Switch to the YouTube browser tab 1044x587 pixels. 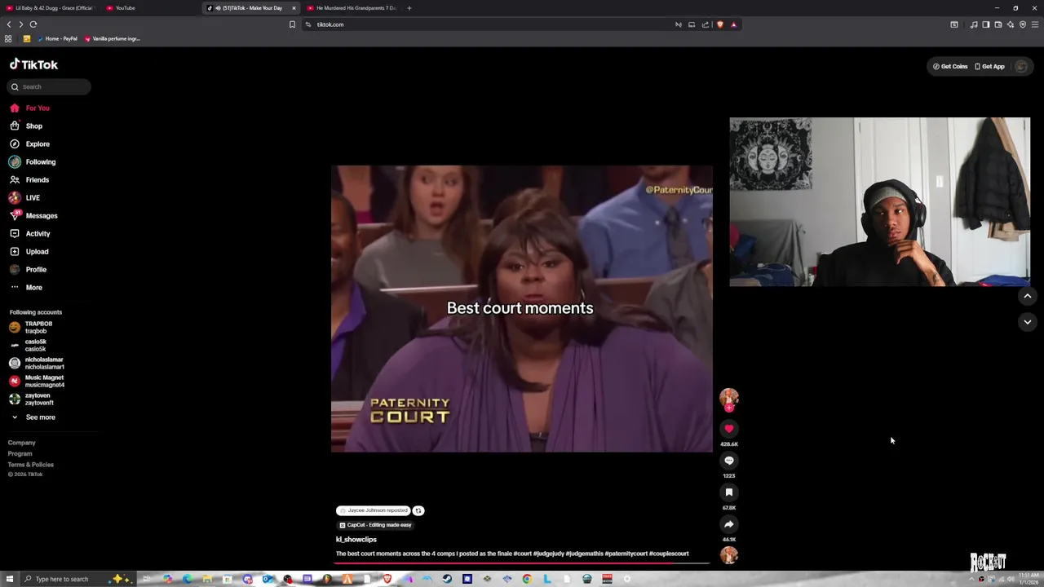click(x=151, y=8)
